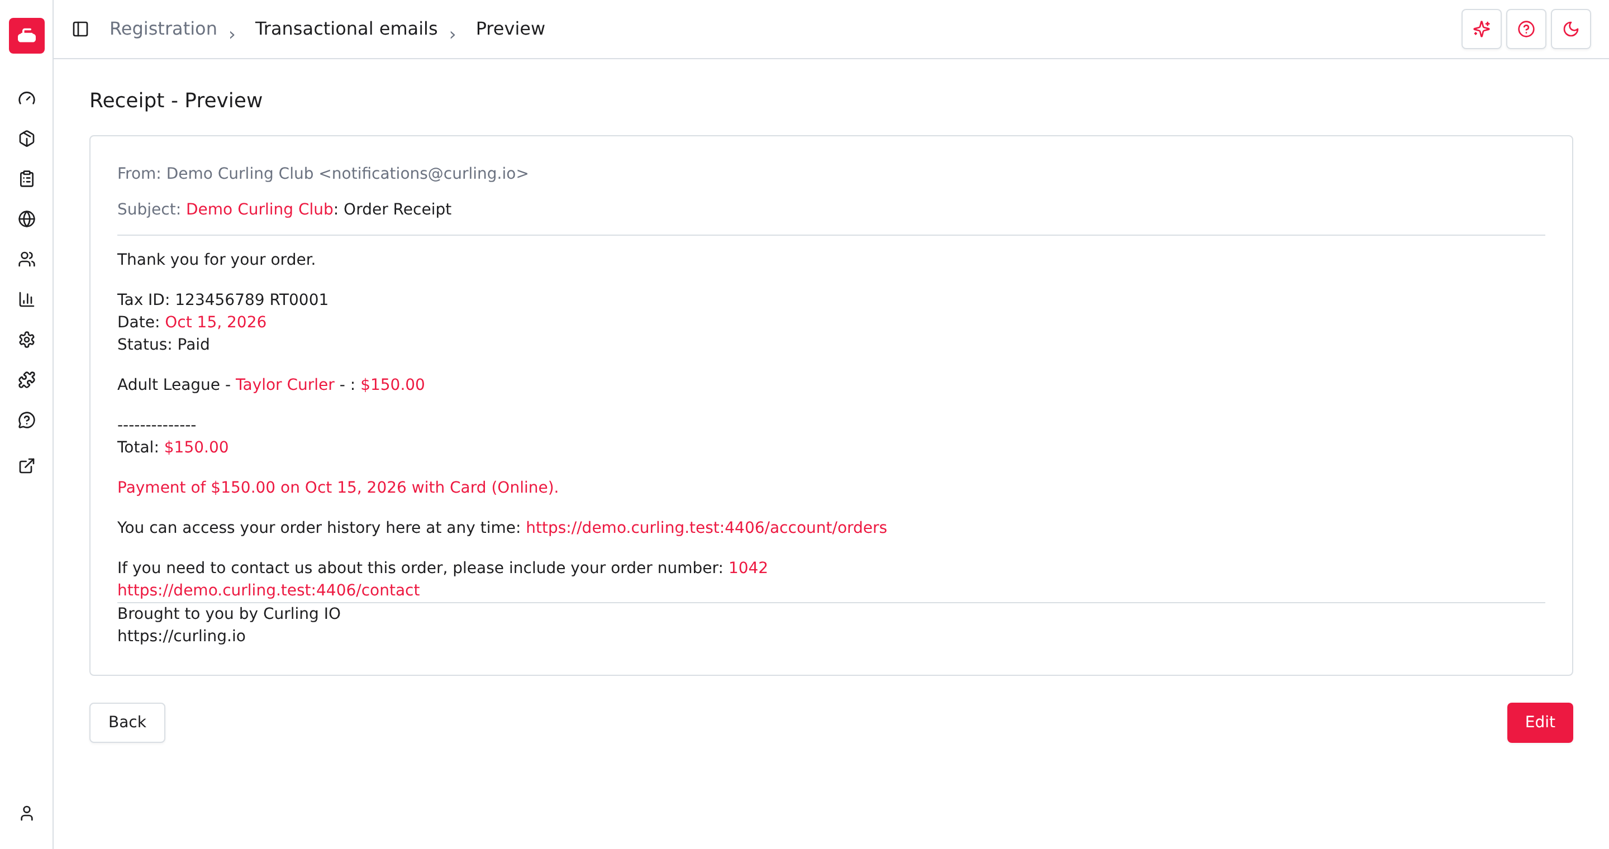Click the Tax ID: 123456789 RT0001 line

tap(222, 299)
